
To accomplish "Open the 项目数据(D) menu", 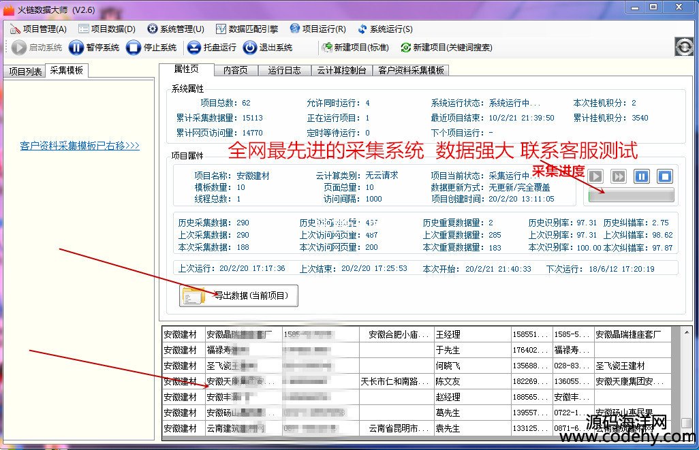I will coord(107,29).
